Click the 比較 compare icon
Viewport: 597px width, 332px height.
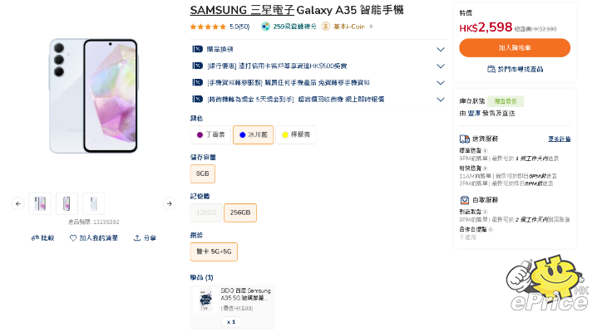pyautogui.click(x=36, y=237)
